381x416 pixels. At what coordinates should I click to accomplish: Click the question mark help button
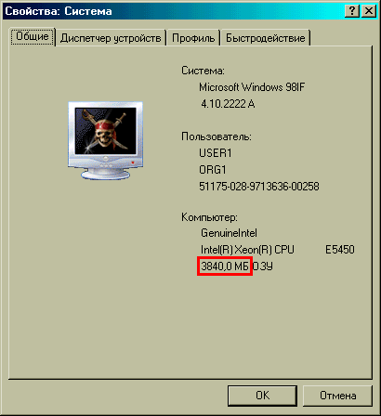click(x=352, y=11)
